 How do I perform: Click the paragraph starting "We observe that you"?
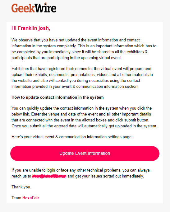(84, 49)
